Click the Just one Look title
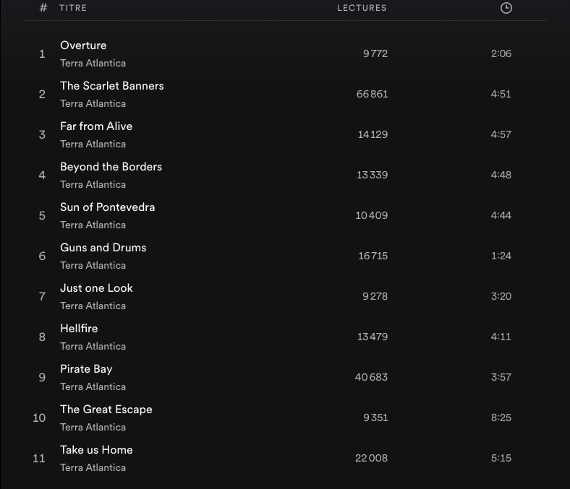Screen dimensions: 570x489 (x=96, y=288)
